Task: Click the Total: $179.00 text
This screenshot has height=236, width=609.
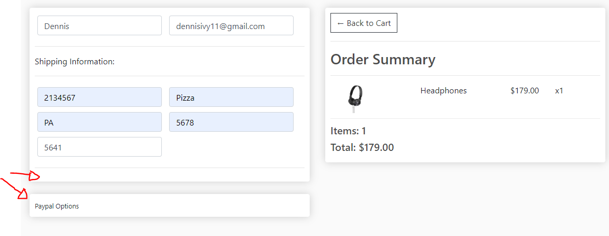Action: (x=362, y=147)
